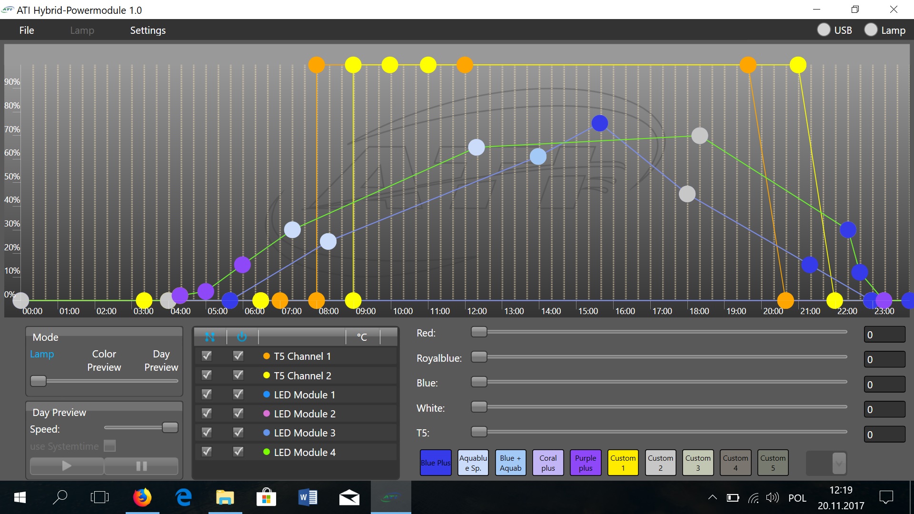Click the USB connection status indicator

coord(824,30)
